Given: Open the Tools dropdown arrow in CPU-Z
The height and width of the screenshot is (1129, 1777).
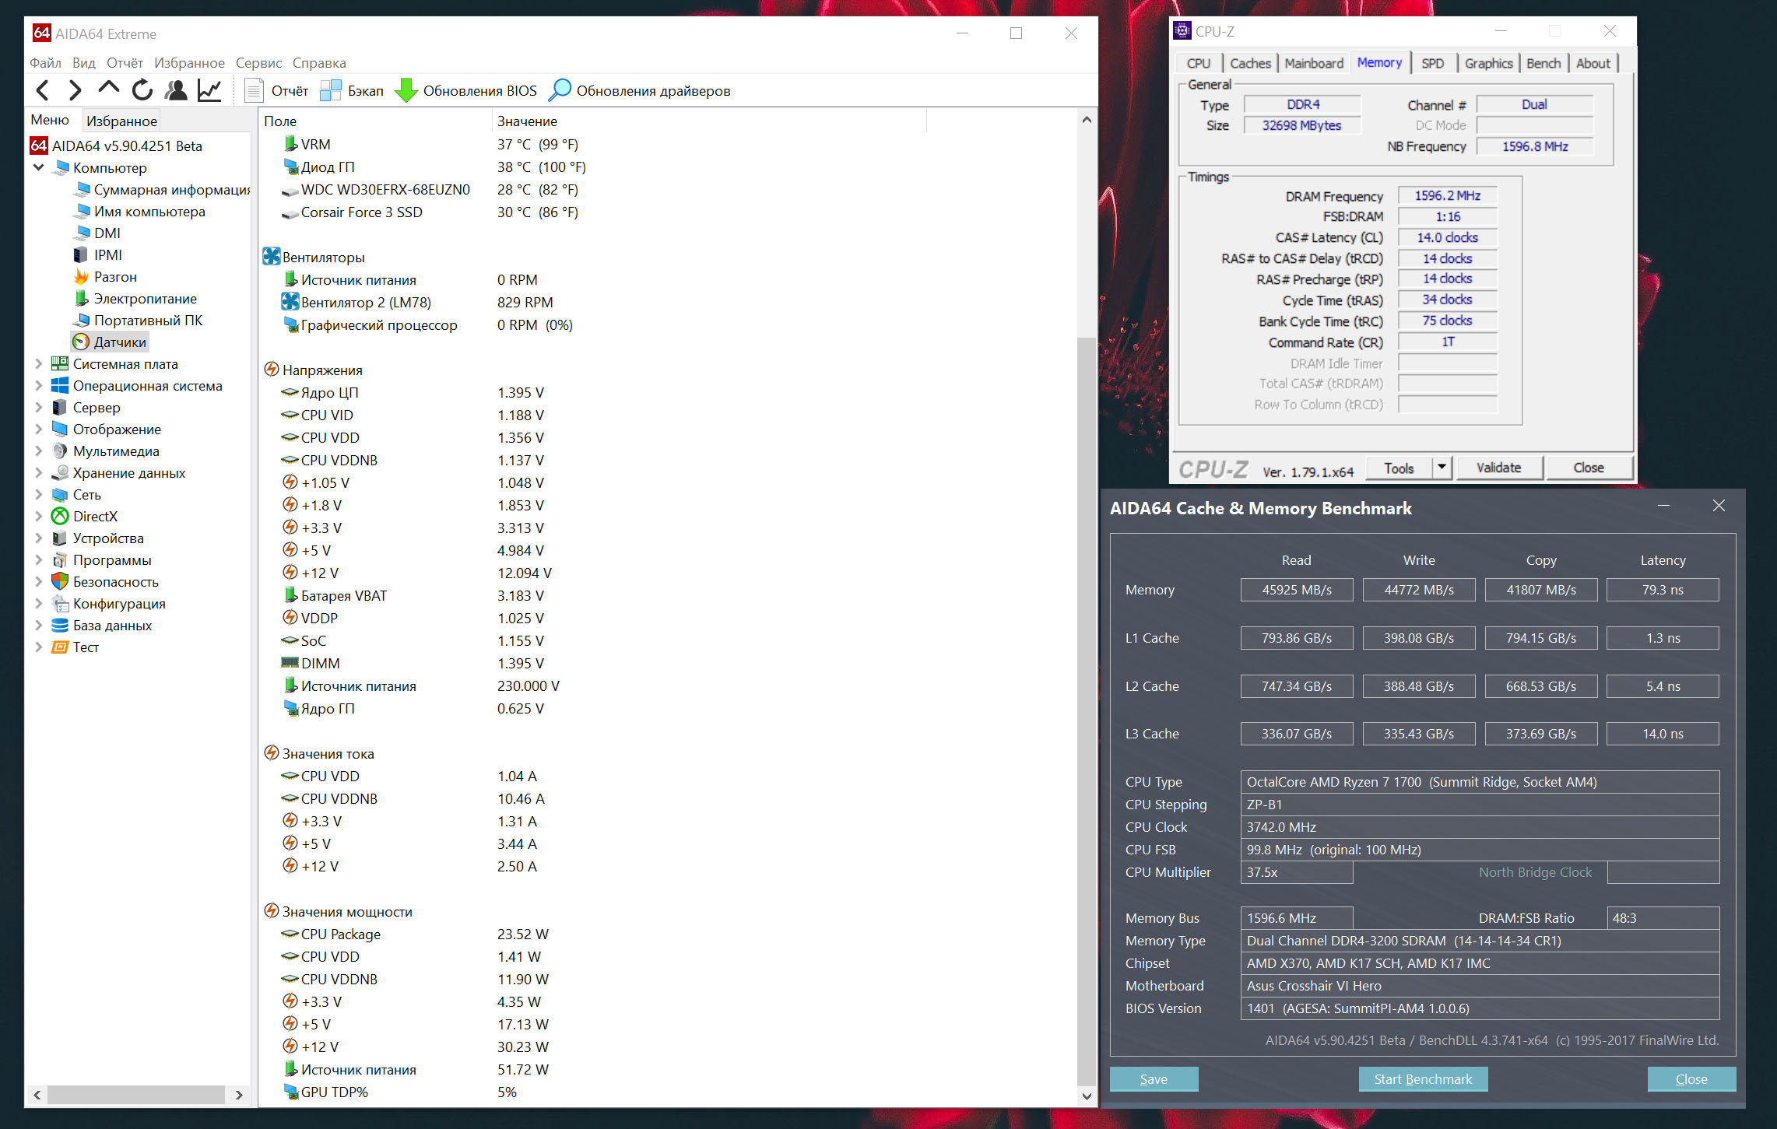Looking at the screenshot, I should [1442, 468].
